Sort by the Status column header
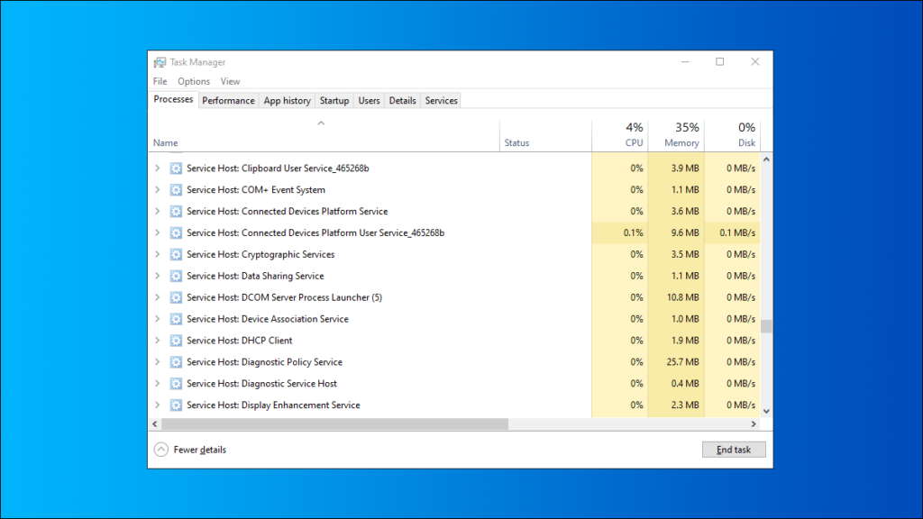This screenshot has width=923, height=519. (x=545, y=137)
